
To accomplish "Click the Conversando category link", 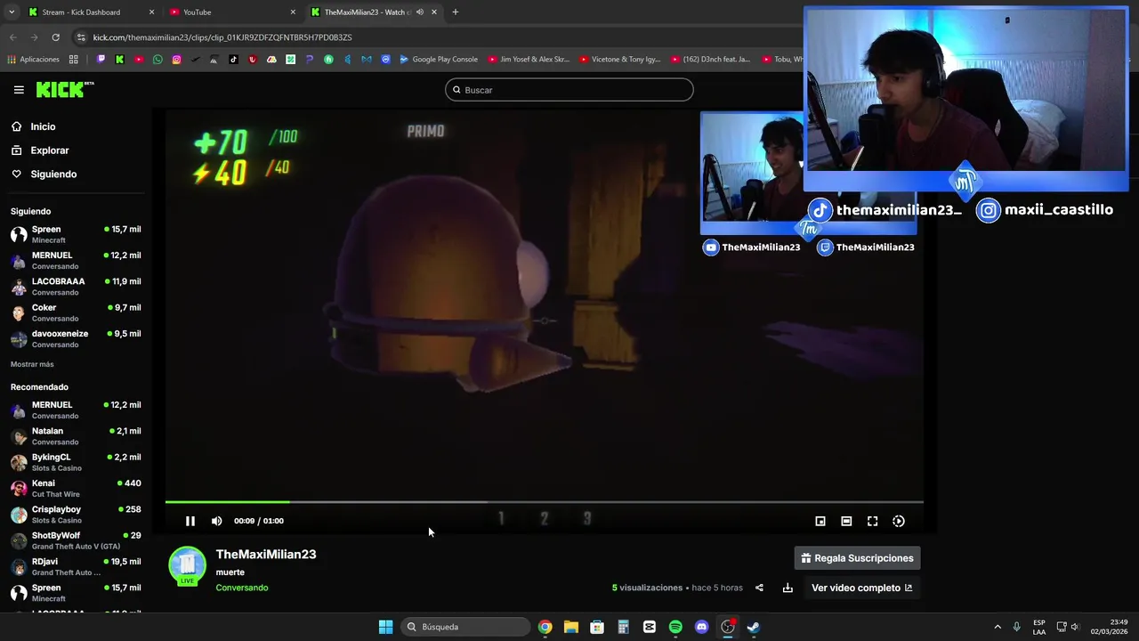I will tap(242, 588).
